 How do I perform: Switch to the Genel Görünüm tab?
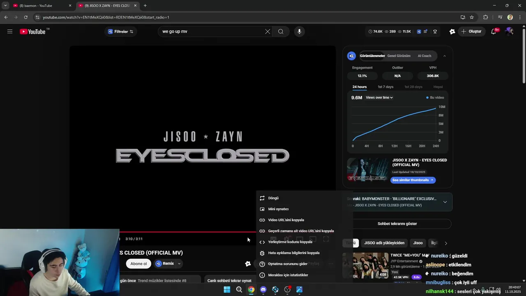399,56
